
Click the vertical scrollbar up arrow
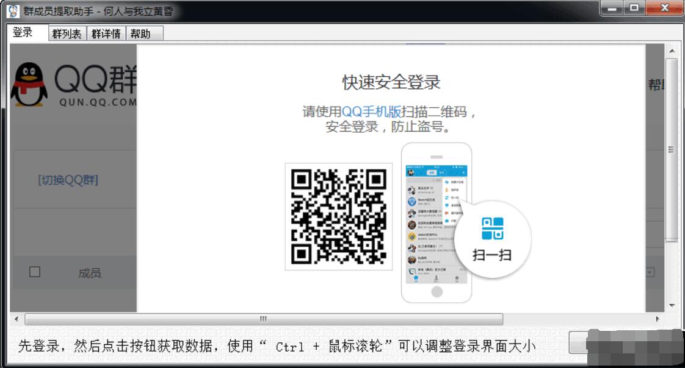point(672,51)
